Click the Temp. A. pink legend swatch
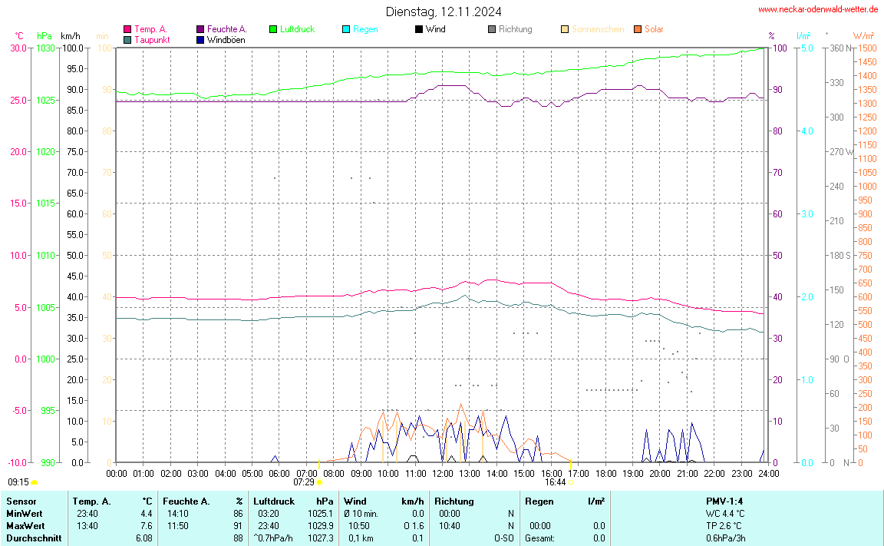The image size is (884, 546). (127, 29)
